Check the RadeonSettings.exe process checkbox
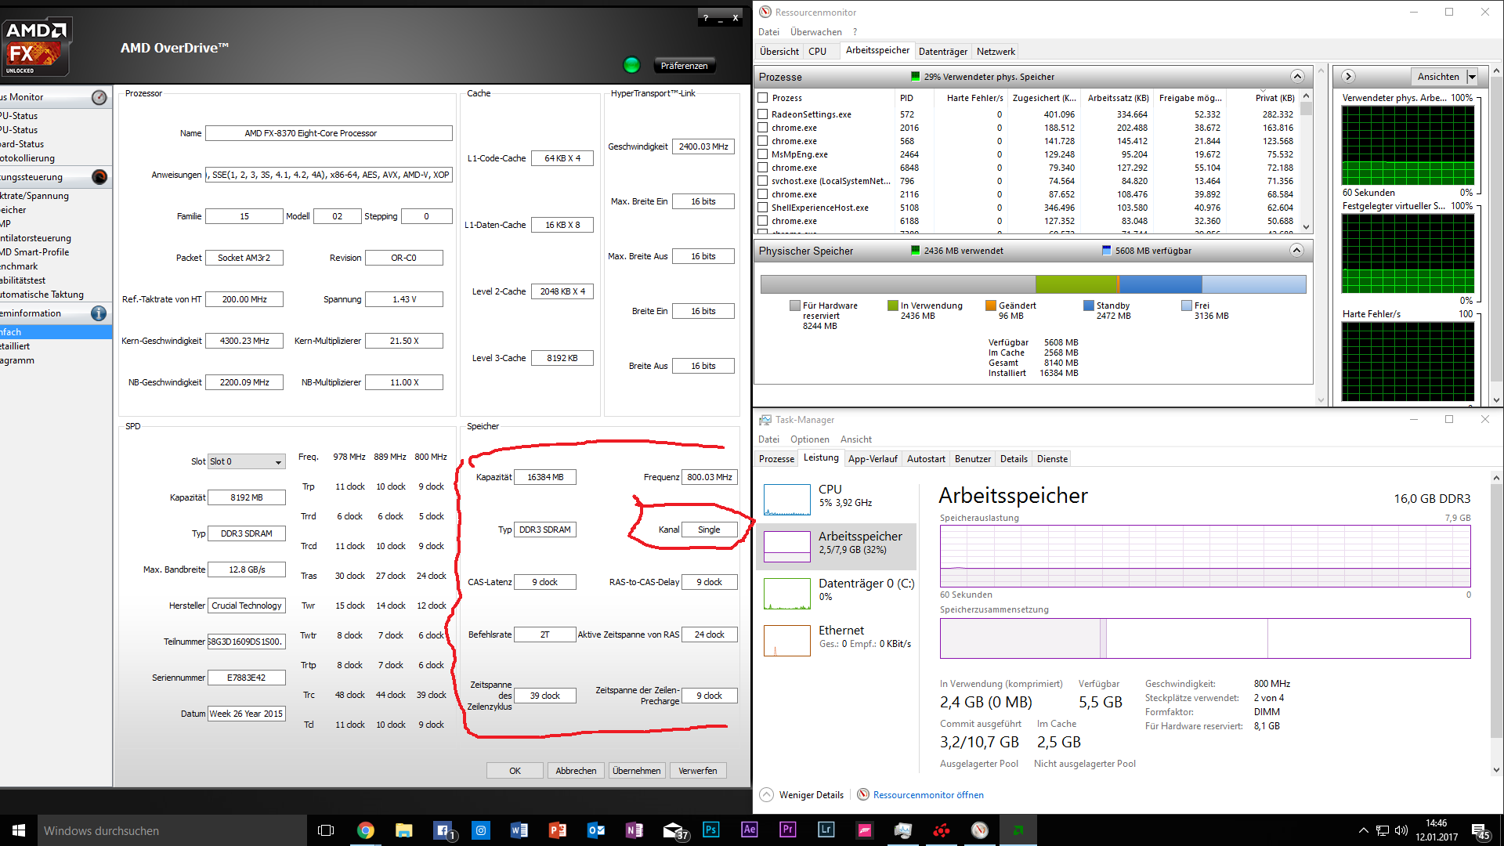Image resolution: width=1504 pixels, height=846 pixels. tap(762, 114)
